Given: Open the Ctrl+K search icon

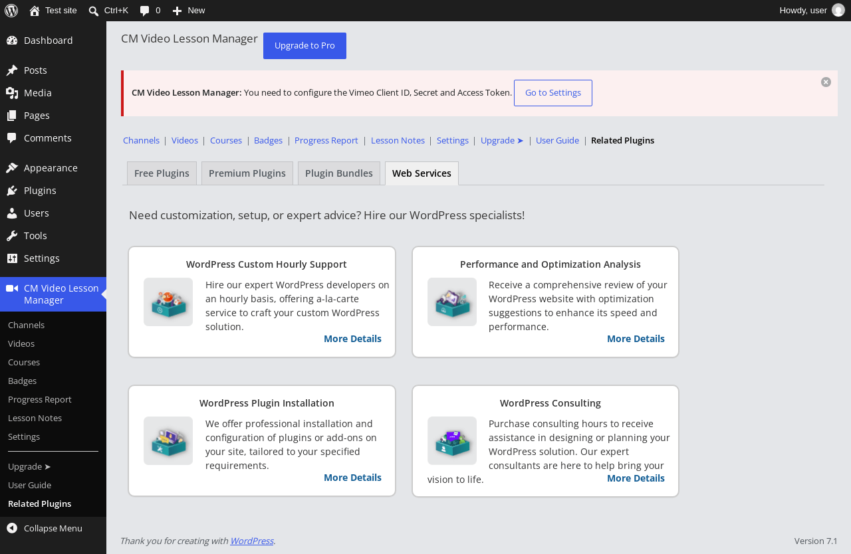Looking at the screenshot, I should [x=94, y=11].
